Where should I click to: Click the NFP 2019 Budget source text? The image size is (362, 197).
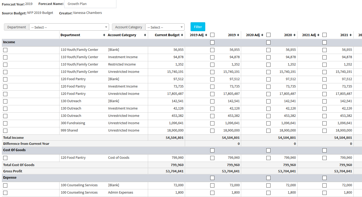click(x=40, y=13)
